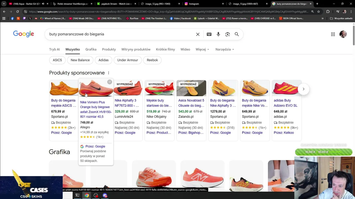Open the X (Twitter) bookmark icon

tap(30, 18)
